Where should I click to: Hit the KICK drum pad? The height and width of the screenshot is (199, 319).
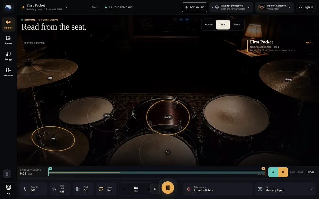click(x=168, y=117)
